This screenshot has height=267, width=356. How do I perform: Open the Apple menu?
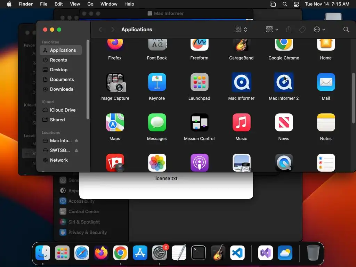tap(9, 4)
